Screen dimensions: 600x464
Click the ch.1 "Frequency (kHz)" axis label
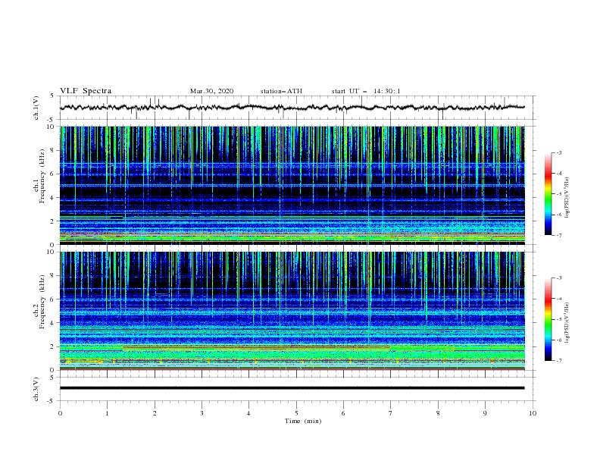(x=42, y=176)
